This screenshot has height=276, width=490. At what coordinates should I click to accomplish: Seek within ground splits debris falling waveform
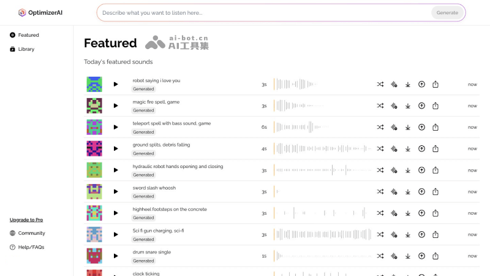tap(322, 148)
